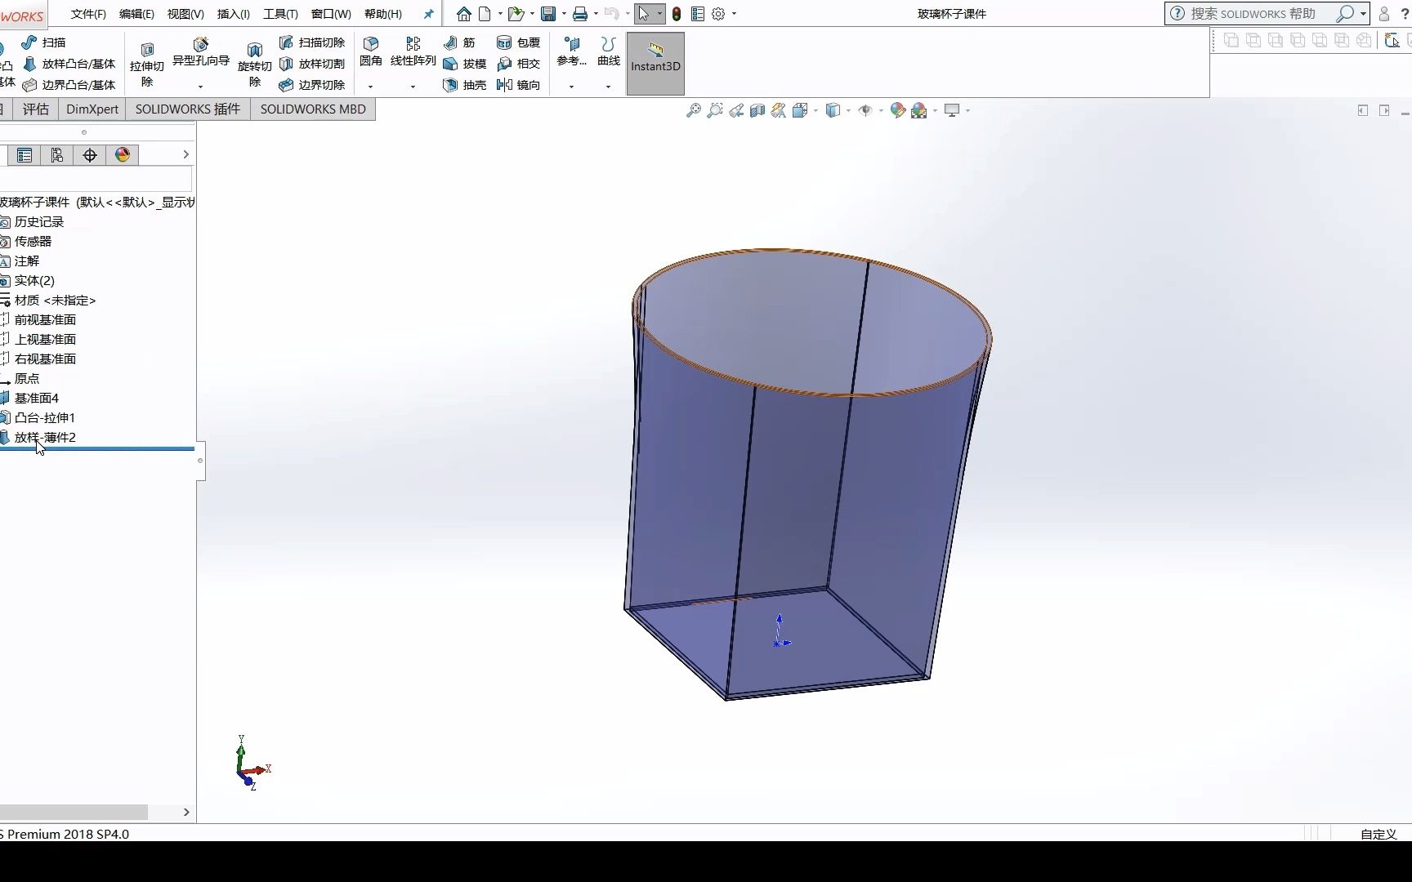1412x882 pixels.
Task: Open the 异型孔向导 (Hole Wizard) tool
Action: [x=202, y=49]
